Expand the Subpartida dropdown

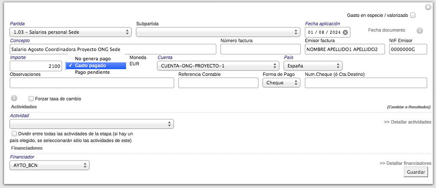[x=218, y=32]
